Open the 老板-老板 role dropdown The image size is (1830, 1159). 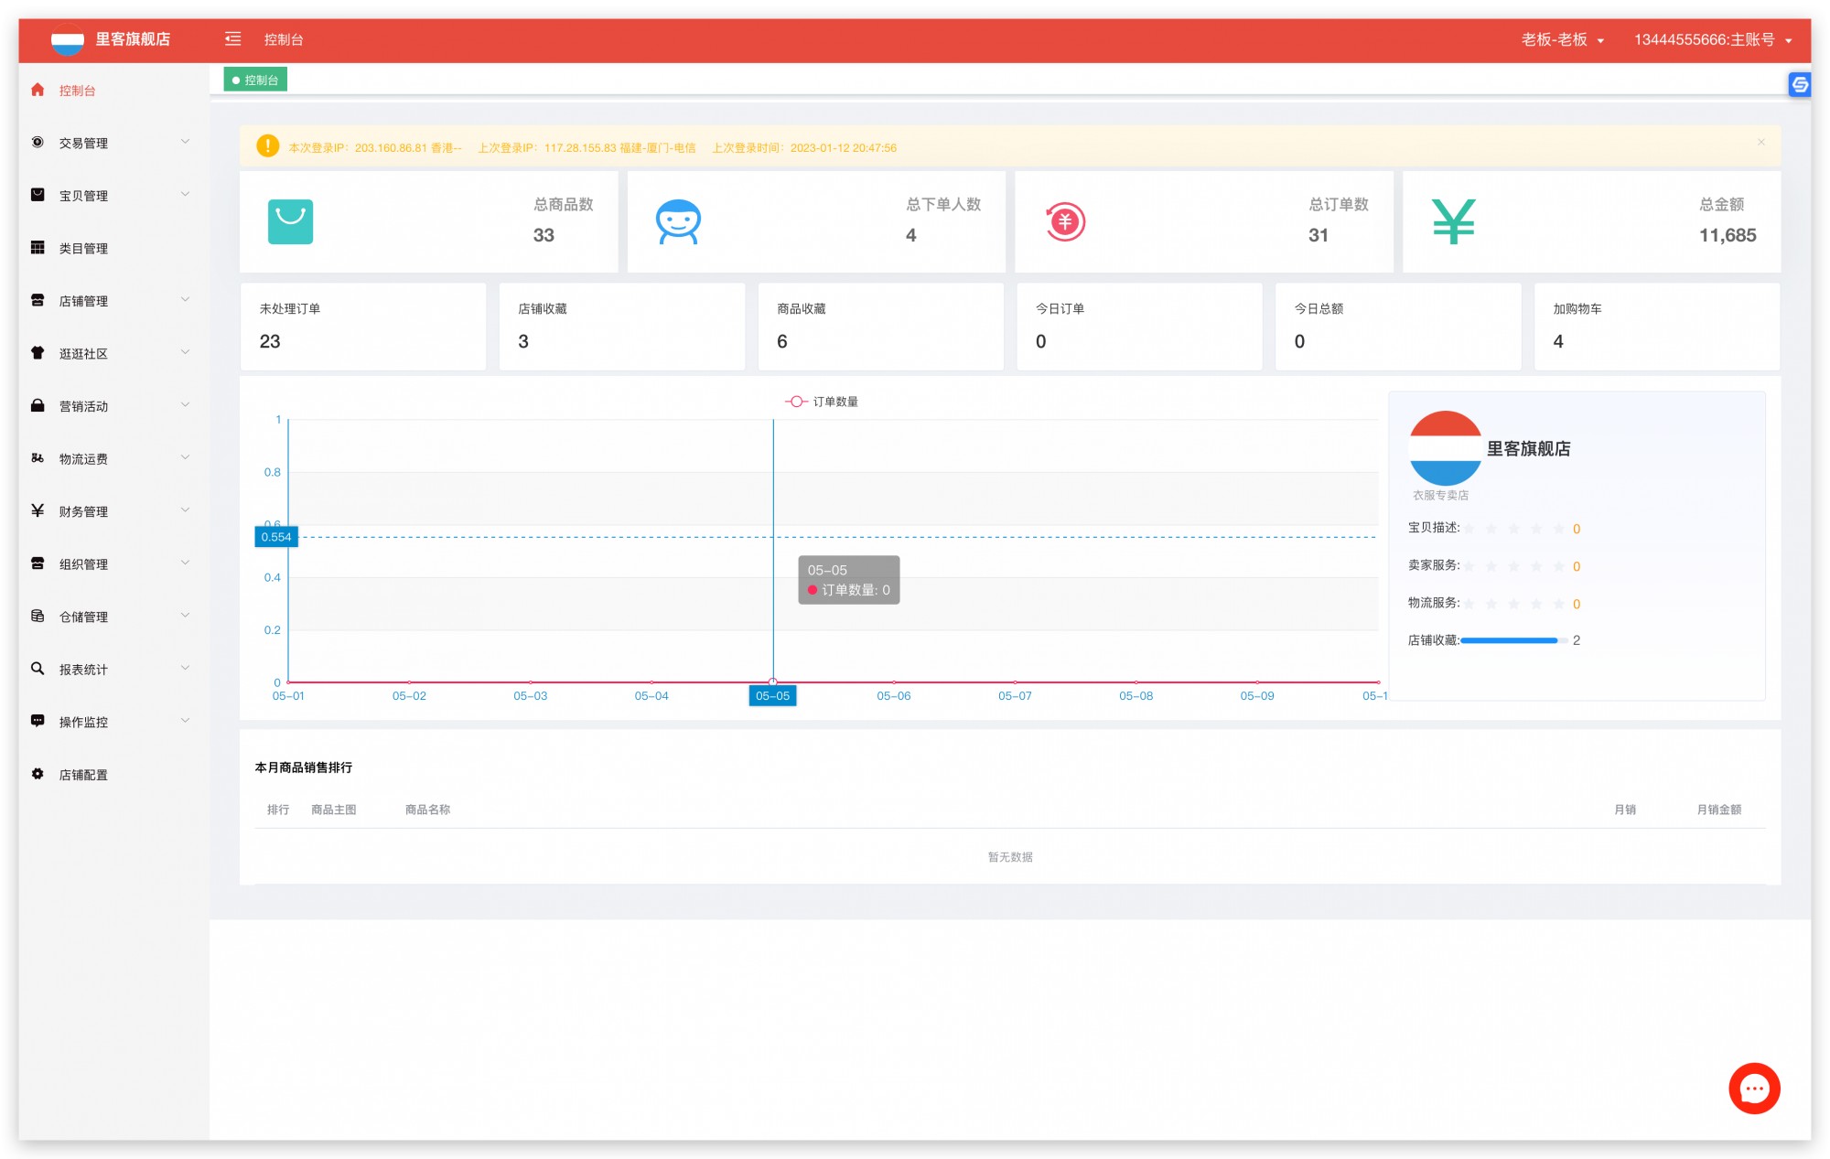pyautogui.click(x=1563, y=39)
